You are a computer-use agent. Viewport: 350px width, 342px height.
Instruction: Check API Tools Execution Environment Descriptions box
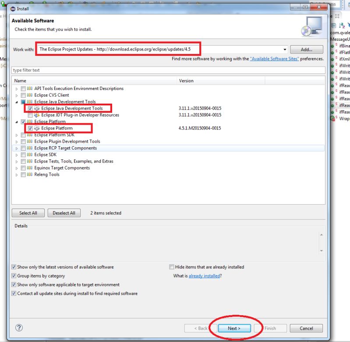click(x=23, y=89)
